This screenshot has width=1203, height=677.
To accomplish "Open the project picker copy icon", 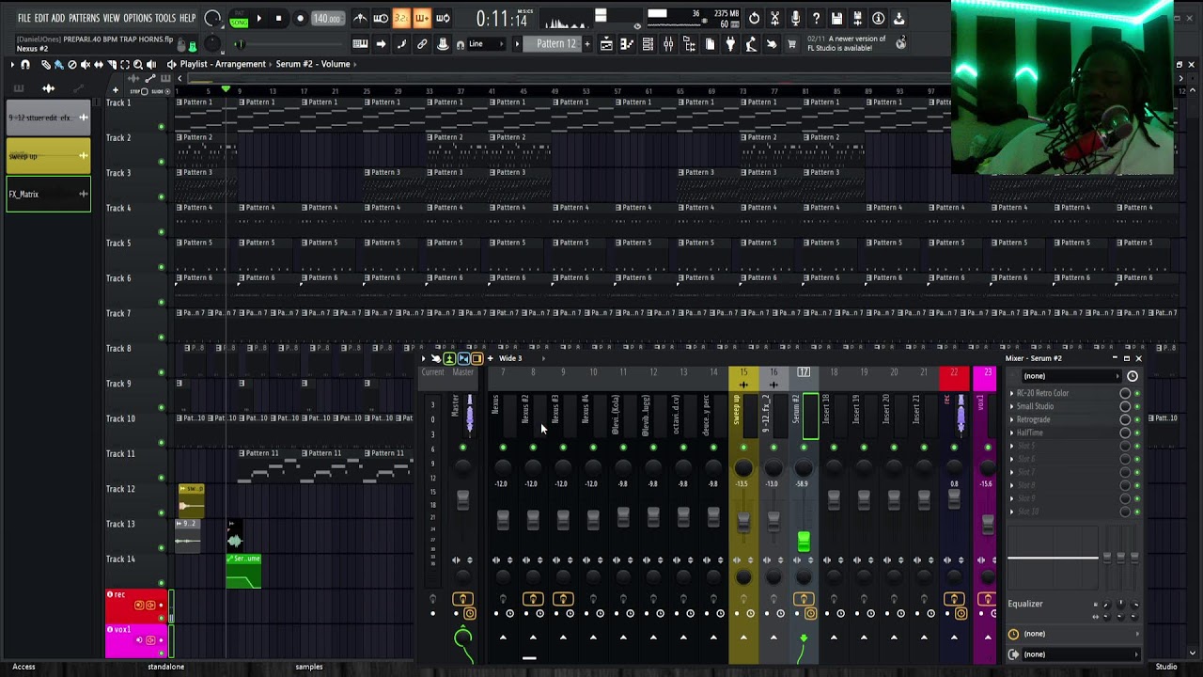I will [710, 44].
